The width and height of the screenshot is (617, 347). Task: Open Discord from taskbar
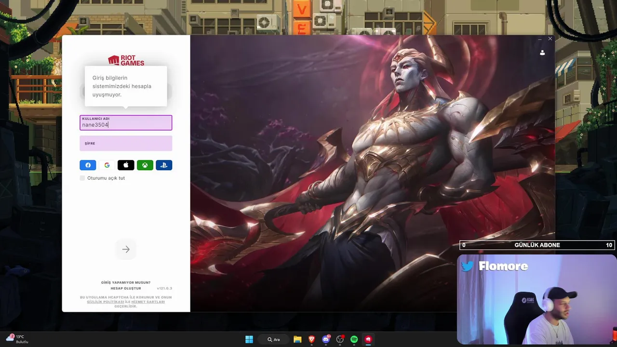pos(326,339)
